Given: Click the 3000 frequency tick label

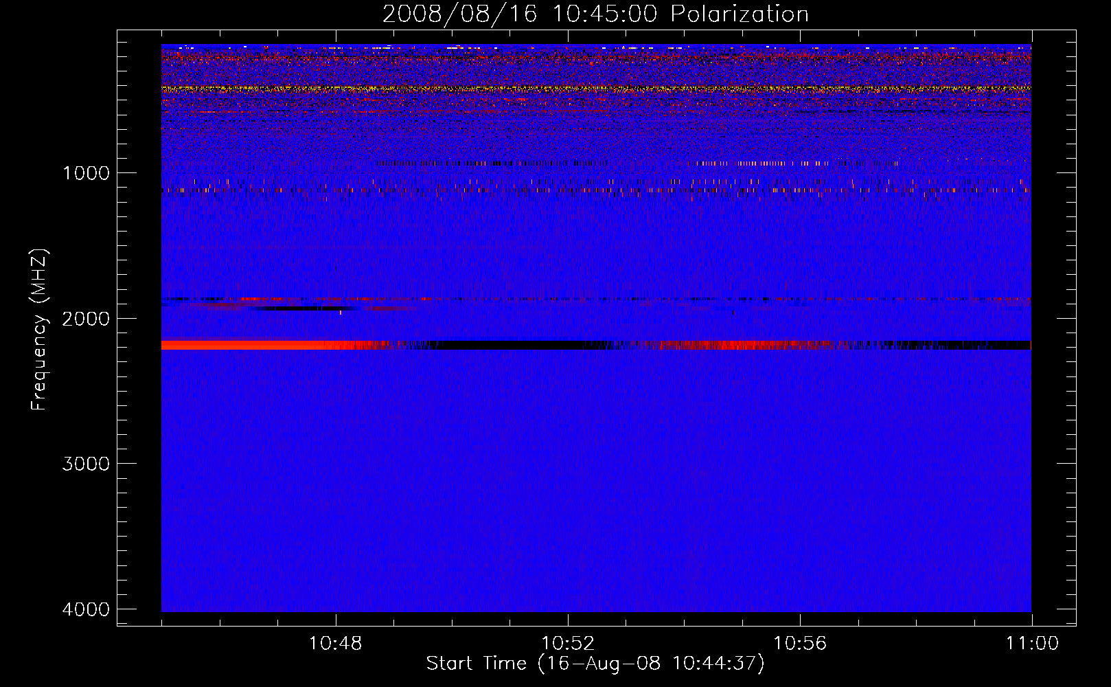Looking at the screenshot, I should pyautogui.click(x=86, y=464).
